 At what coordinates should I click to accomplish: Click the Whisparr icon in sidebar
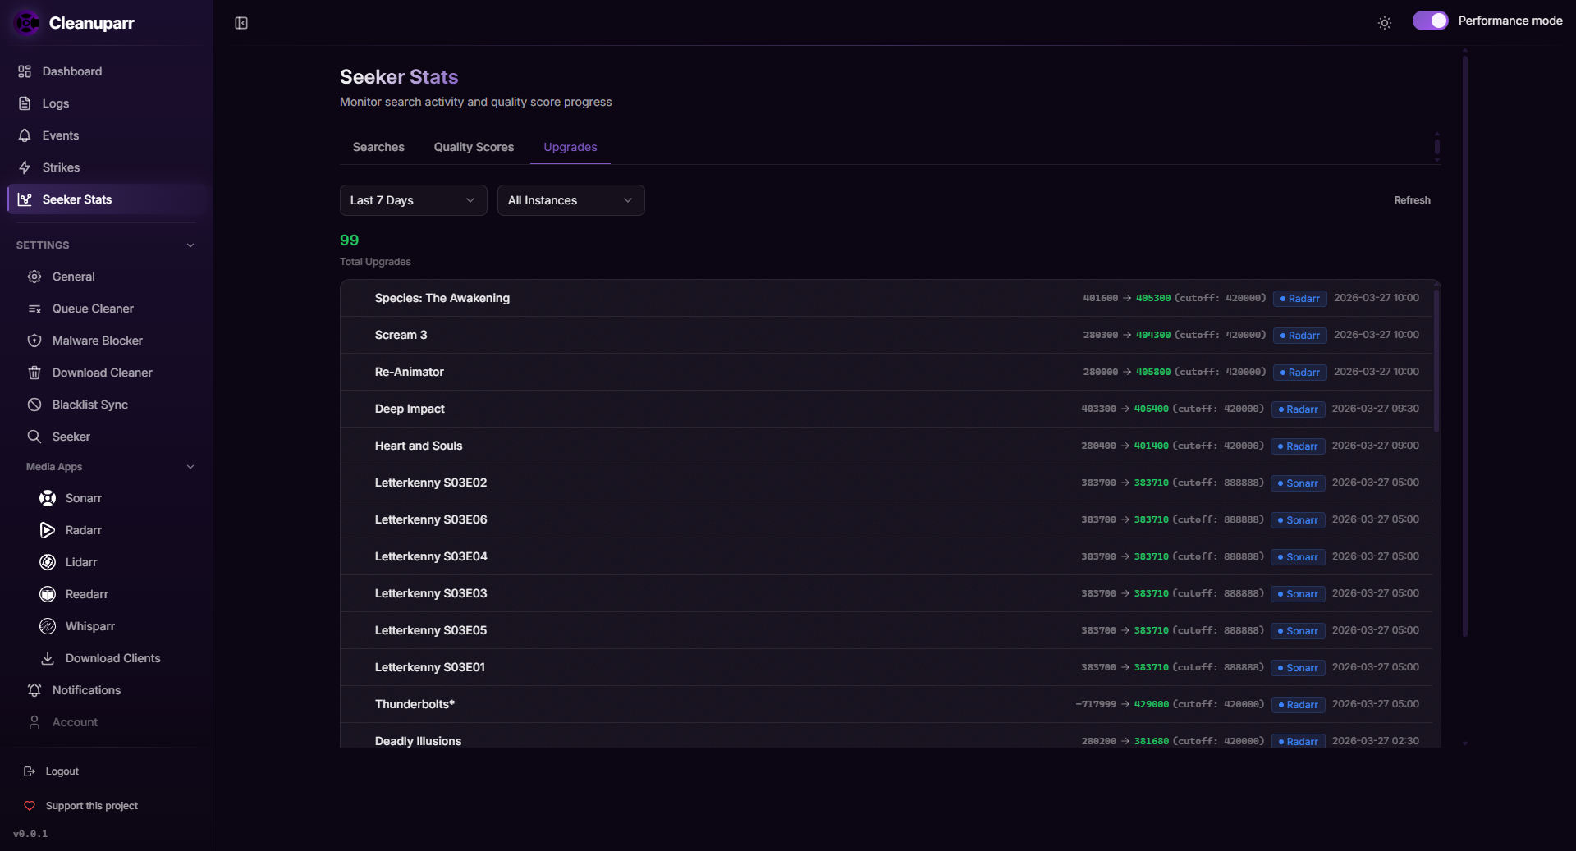48,626
